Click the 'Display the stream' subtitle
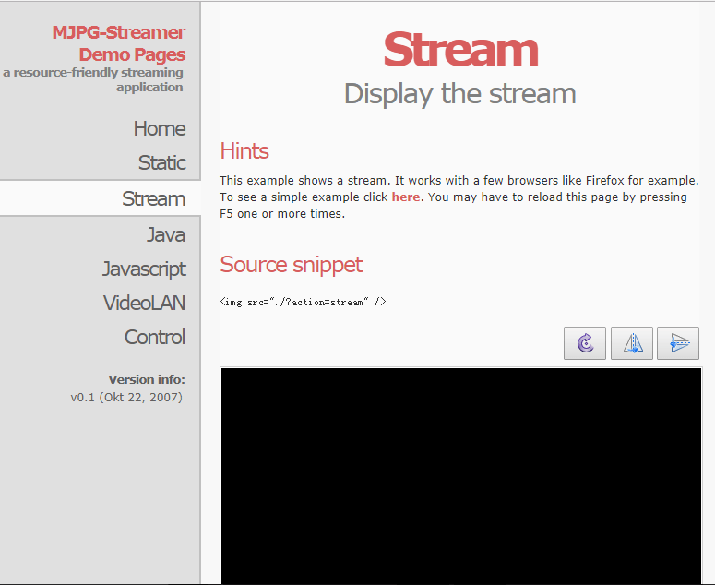The height and width of the screenshot is (585, 715). (x=459, y=93)
